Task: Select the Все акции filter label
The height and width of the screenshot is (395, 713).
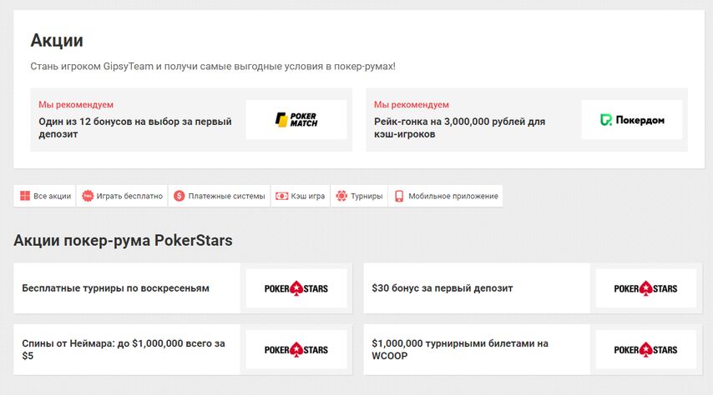Action: (52, 197)
